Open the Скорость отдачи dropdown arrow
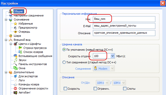 click(x=112, y=56)
